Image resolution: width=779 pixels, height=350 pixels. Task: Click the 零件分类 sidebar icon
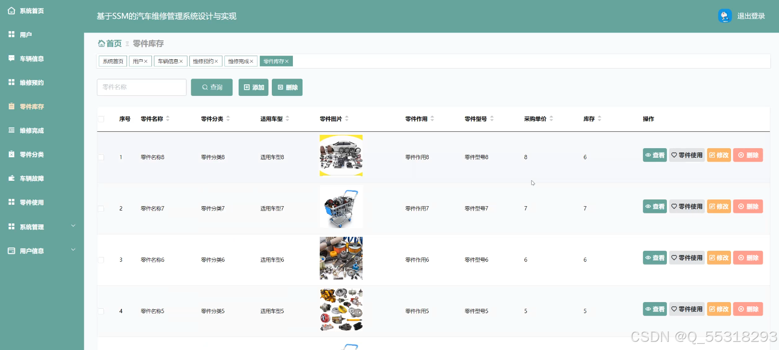[x=12, y=154]
